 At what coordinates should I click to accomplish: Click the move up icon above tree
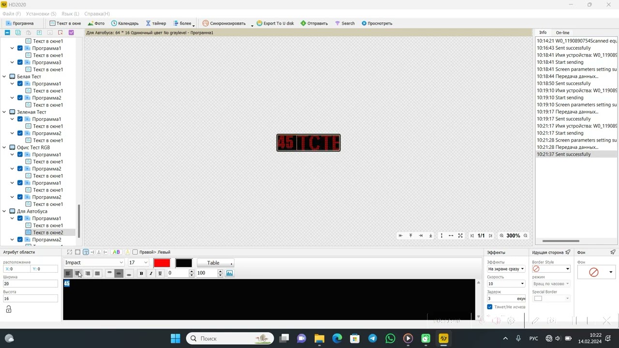coord(39,32)
